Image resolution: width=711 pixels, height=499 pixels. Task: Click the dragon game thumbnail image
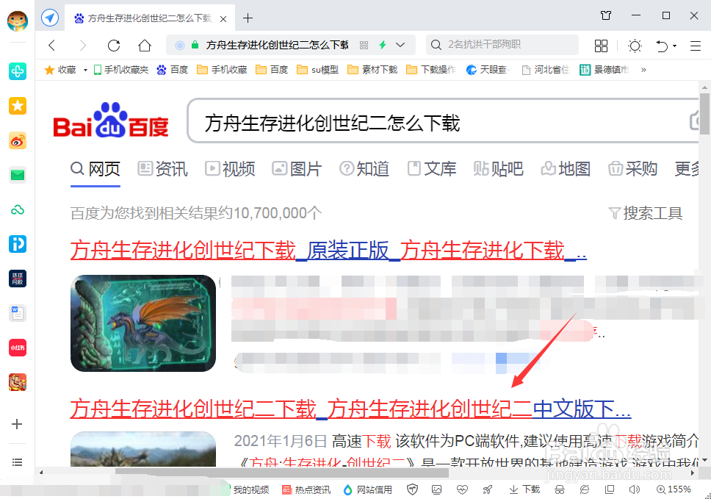point(143,323)
